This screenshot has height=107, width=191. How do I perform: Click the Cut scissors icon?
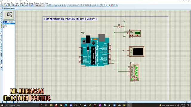pyautogui.click(x=74, y=5)
